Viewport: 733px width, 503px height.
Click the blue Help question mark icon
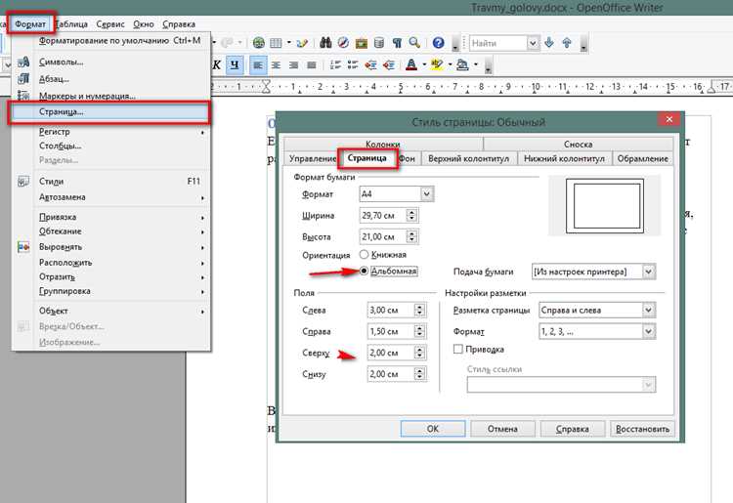pyautogui.click(x=438, y=43)
